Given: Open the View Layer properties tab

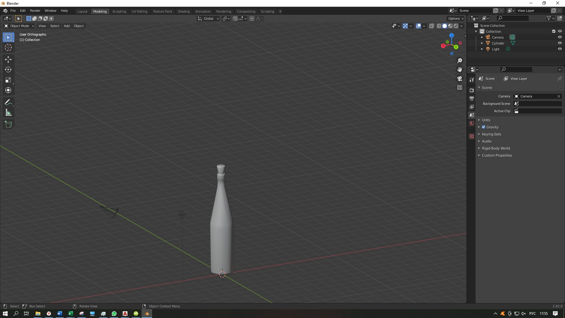Looking at the screenshot, I should 471,107.
